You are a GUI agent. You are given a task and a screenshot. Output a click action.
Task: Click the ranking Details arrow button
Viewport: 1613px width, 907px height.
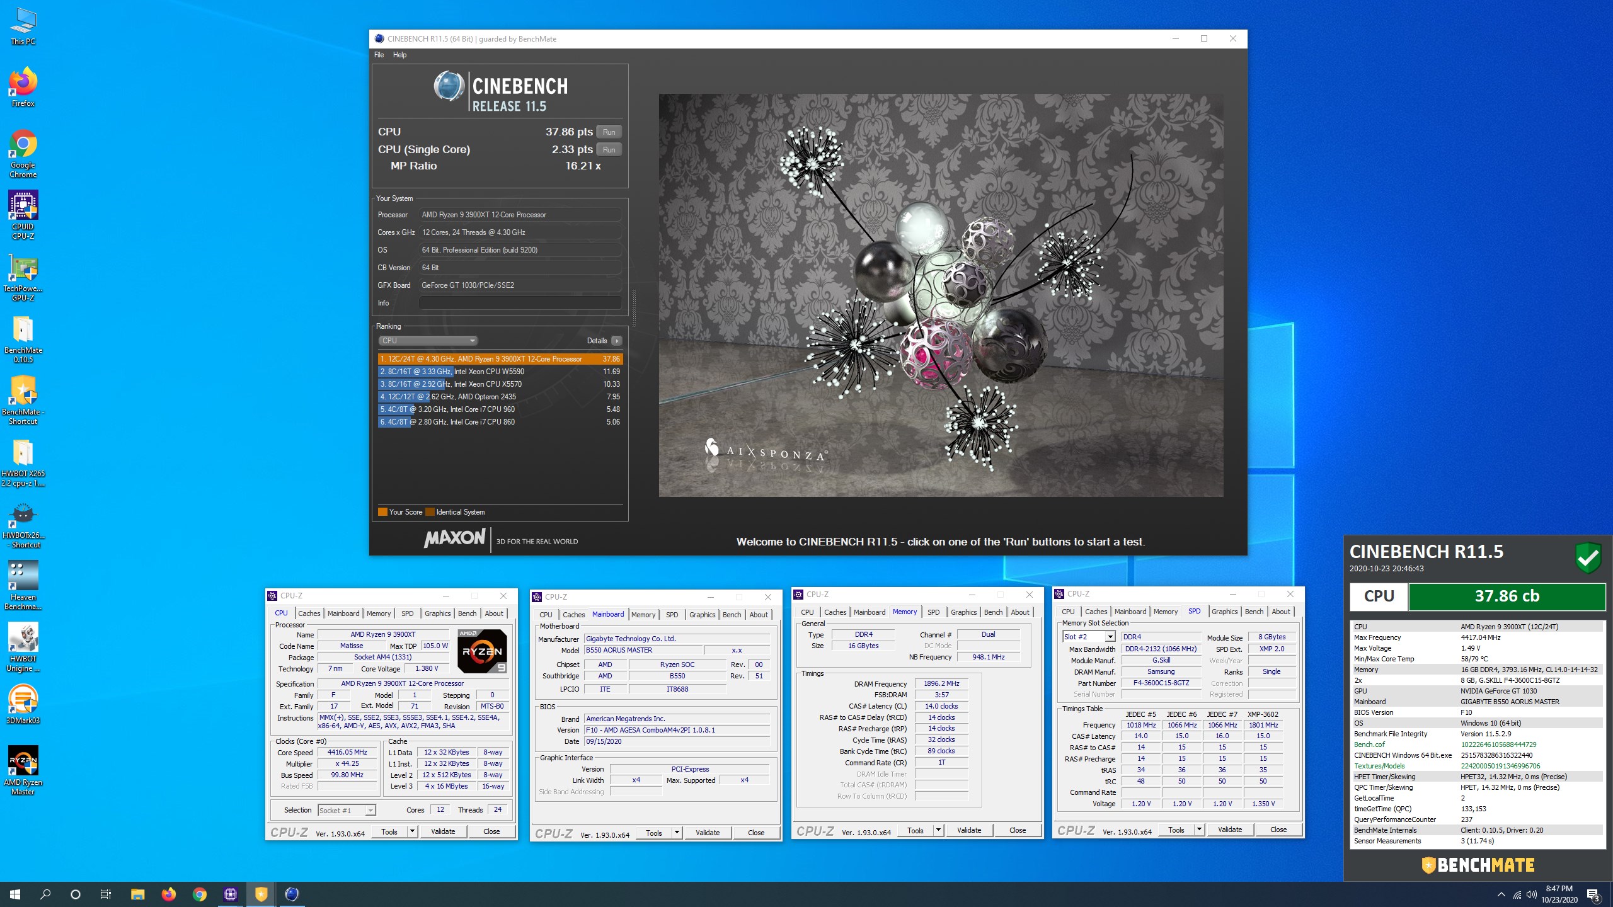coord(617,341)
